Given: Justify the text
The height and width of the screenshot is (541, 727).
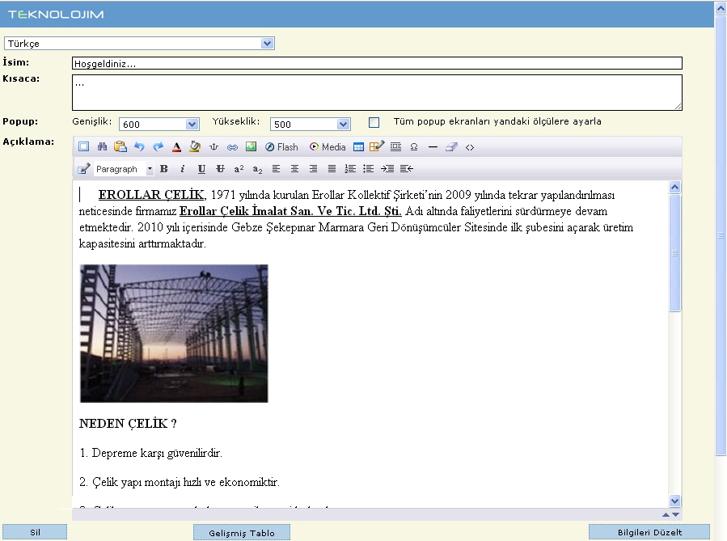Looking at the screenshot, I should [332, 169].
